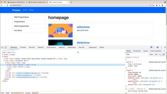
Task: Toggle the device toolbar icon in DevTools
Action: click(x=5, y=47)
